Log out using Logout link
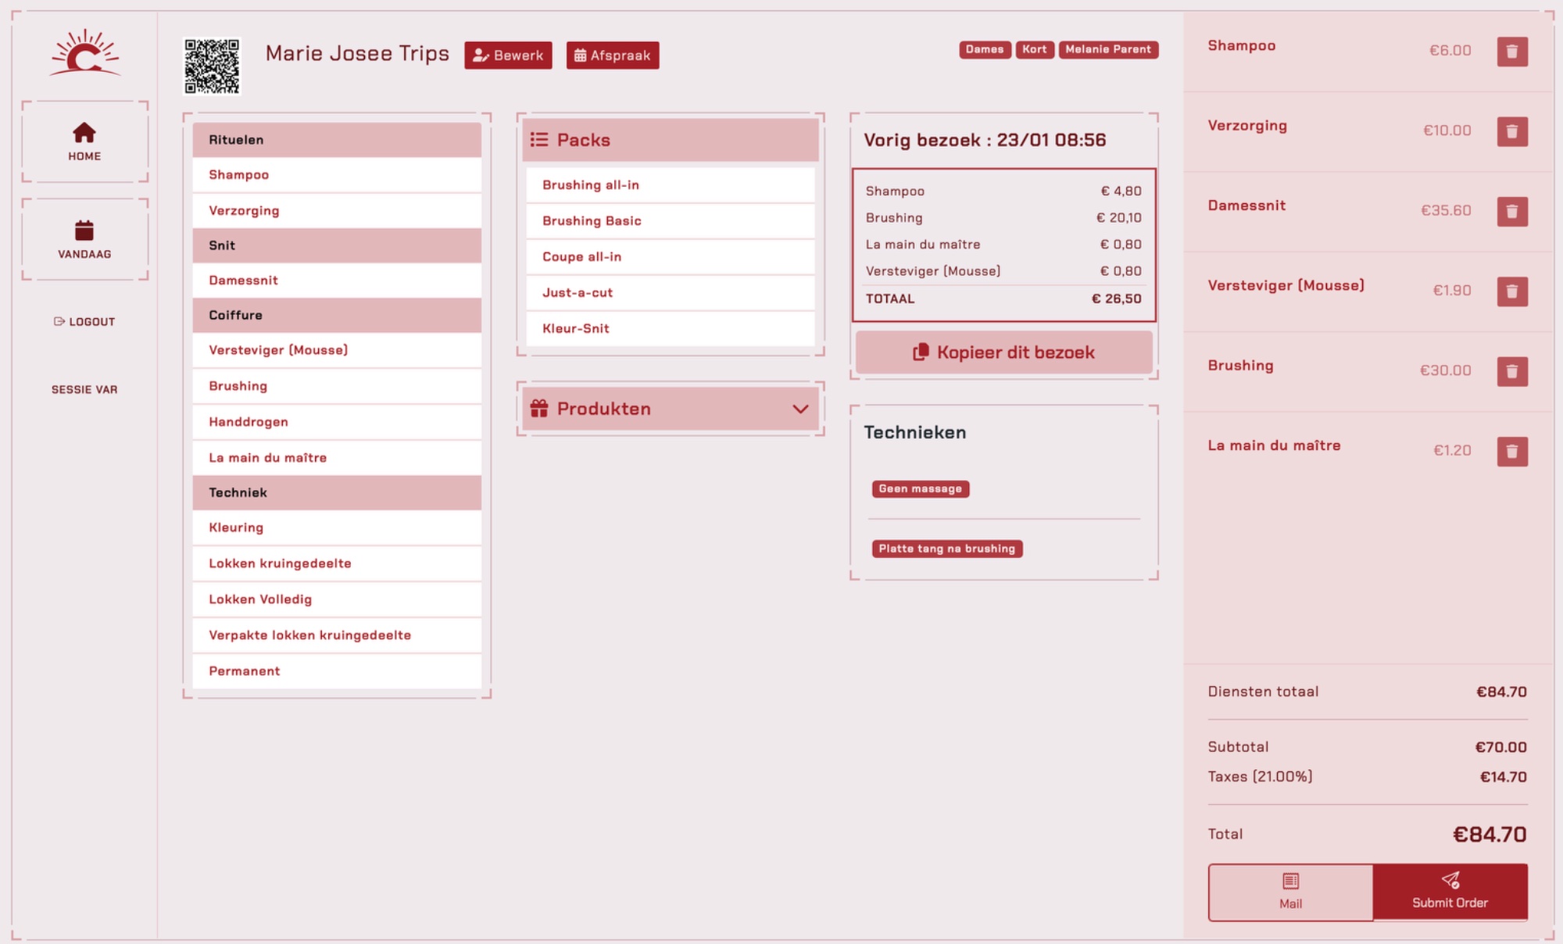 point(84,321)
